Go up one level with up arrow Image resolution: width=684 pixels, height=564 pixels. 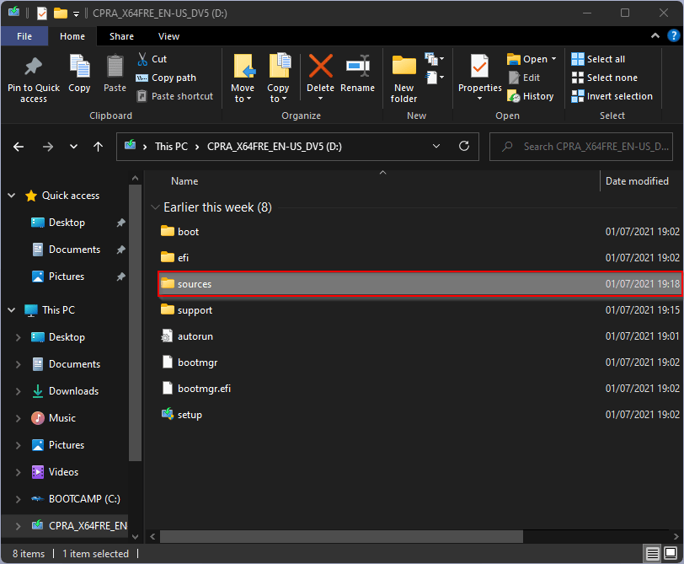99,147
